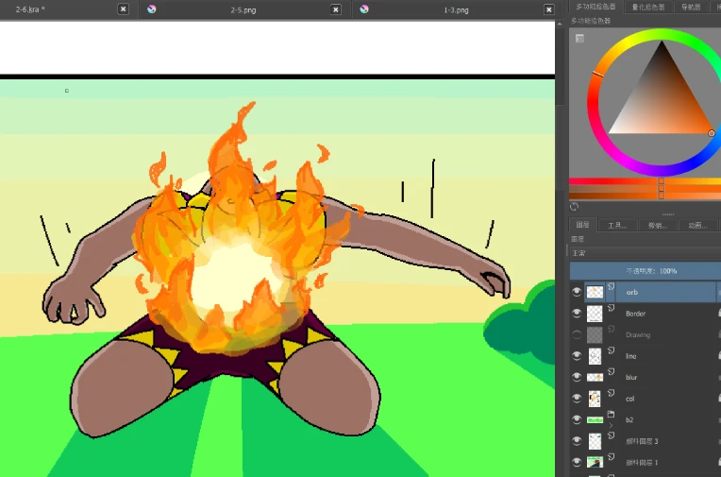Close the 2-5.png document tab
Screen dimensions: 721x477
(x=336, y=9)
